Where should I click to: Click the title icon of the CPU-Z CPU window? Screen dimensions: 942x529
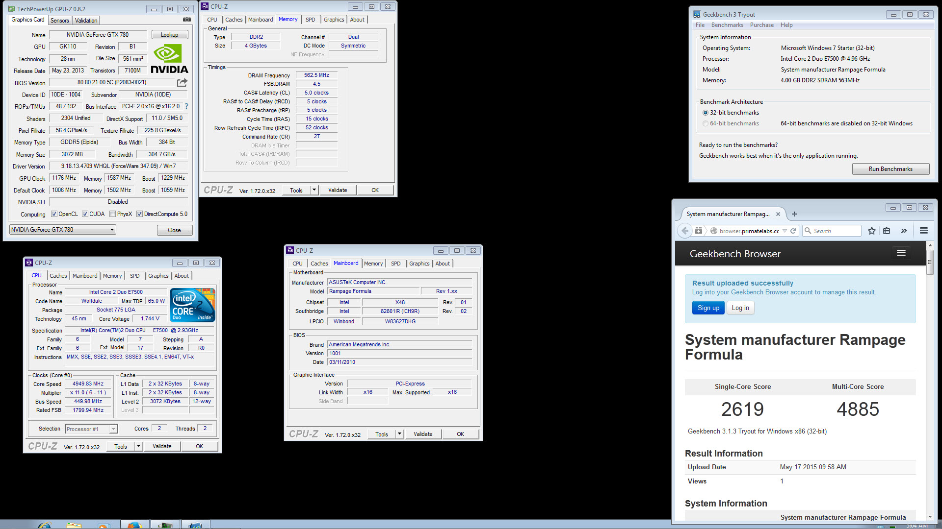click(29, 263)
